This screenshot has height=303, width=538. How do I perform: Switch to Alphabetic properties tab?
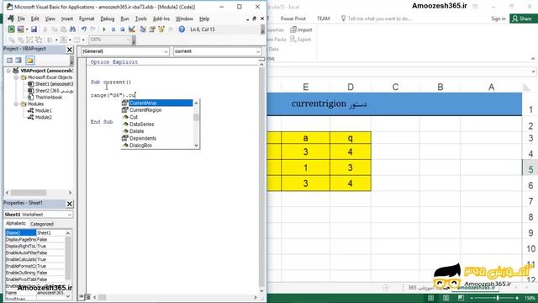(x=16, y=224)
